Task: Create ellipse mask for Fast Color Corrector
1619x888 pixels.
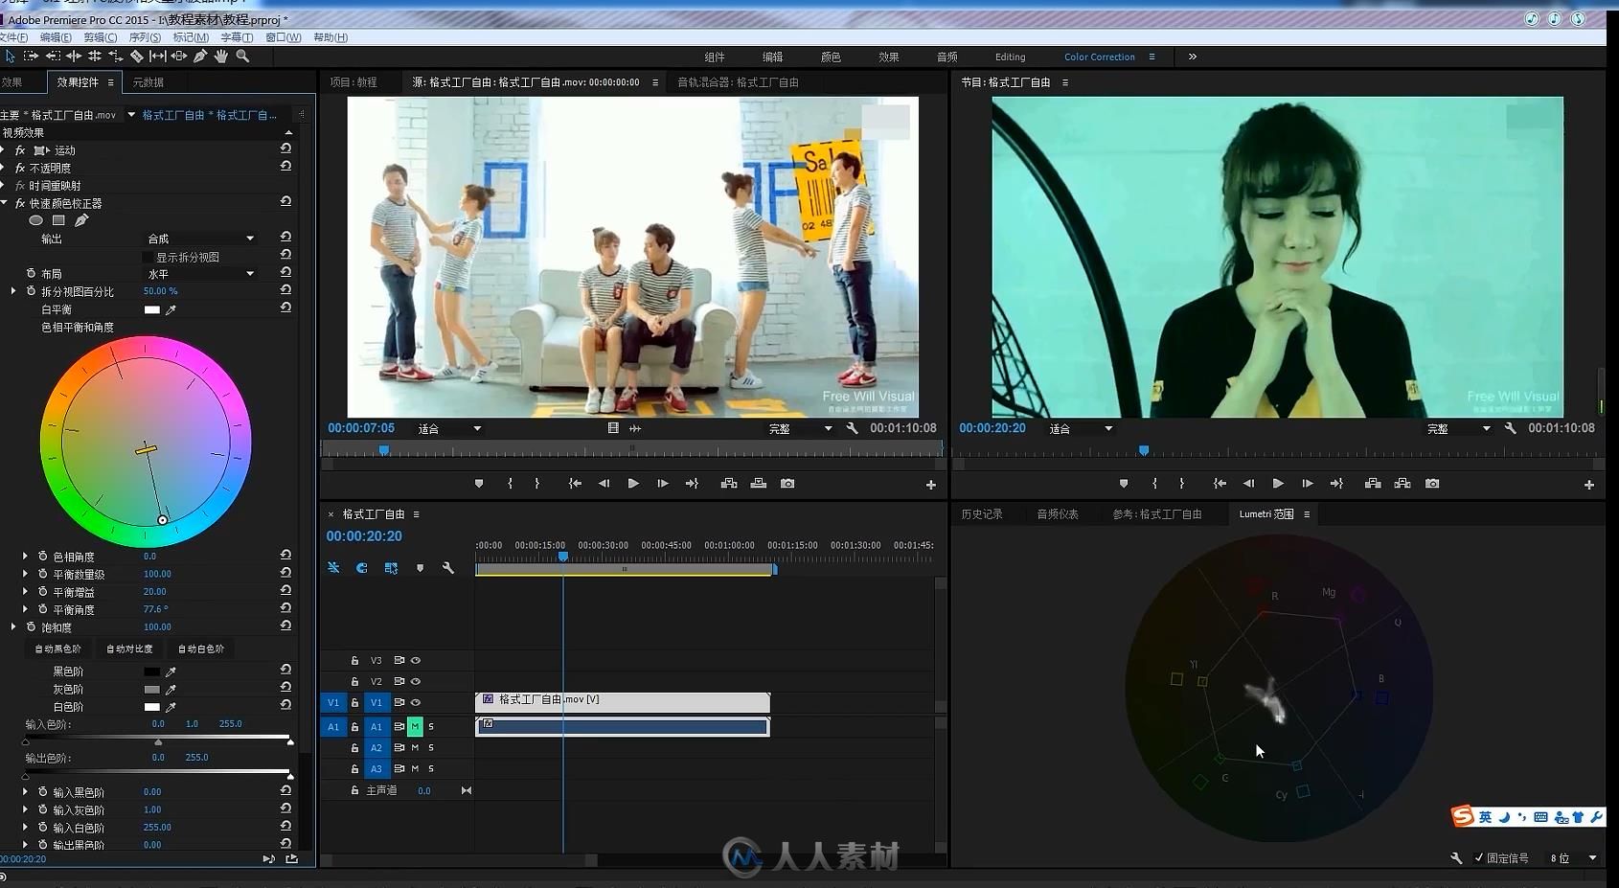Action: tap(35, 220)
